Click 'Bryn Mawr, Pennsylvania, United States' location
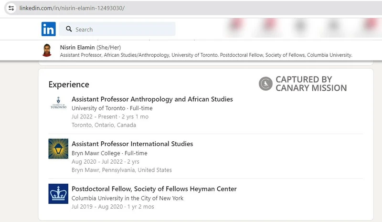This screenshot has width=382, height=222. coord(122,170)
